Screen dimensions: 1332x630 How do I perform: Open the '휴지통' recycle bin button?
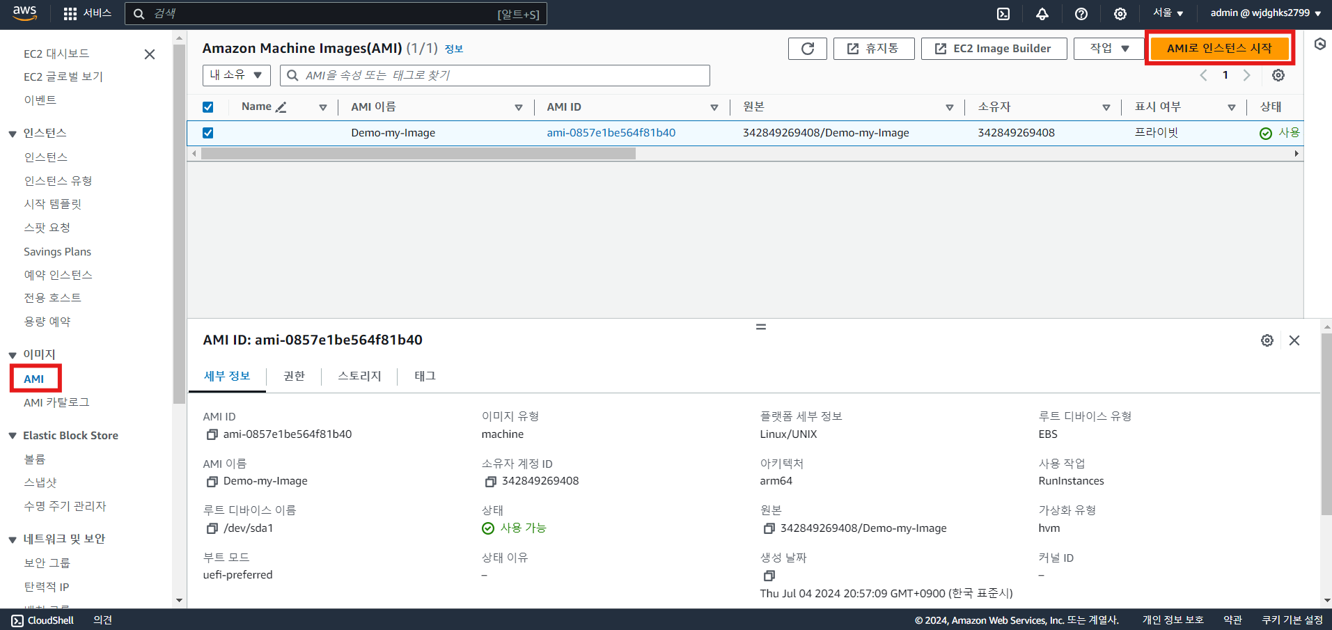[874, 49]
